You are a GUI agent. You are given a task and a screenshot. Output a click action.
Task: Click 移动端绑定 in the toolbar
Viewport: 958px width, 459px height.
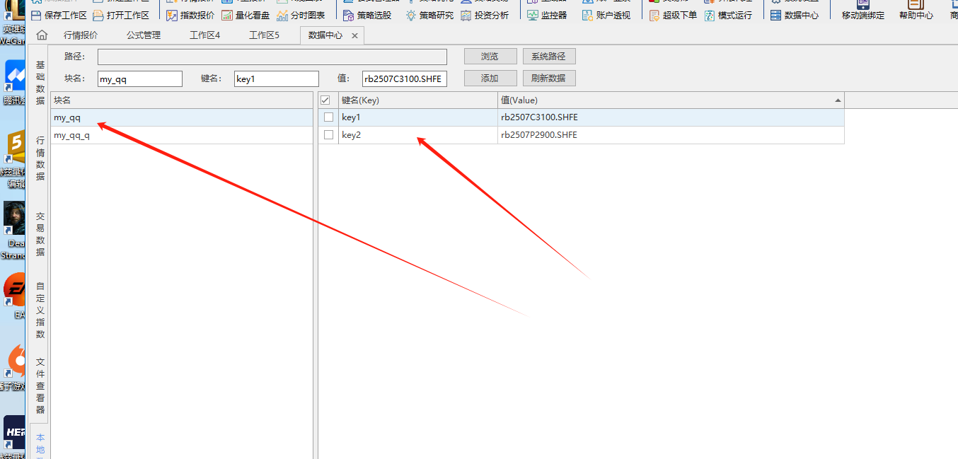862,10
